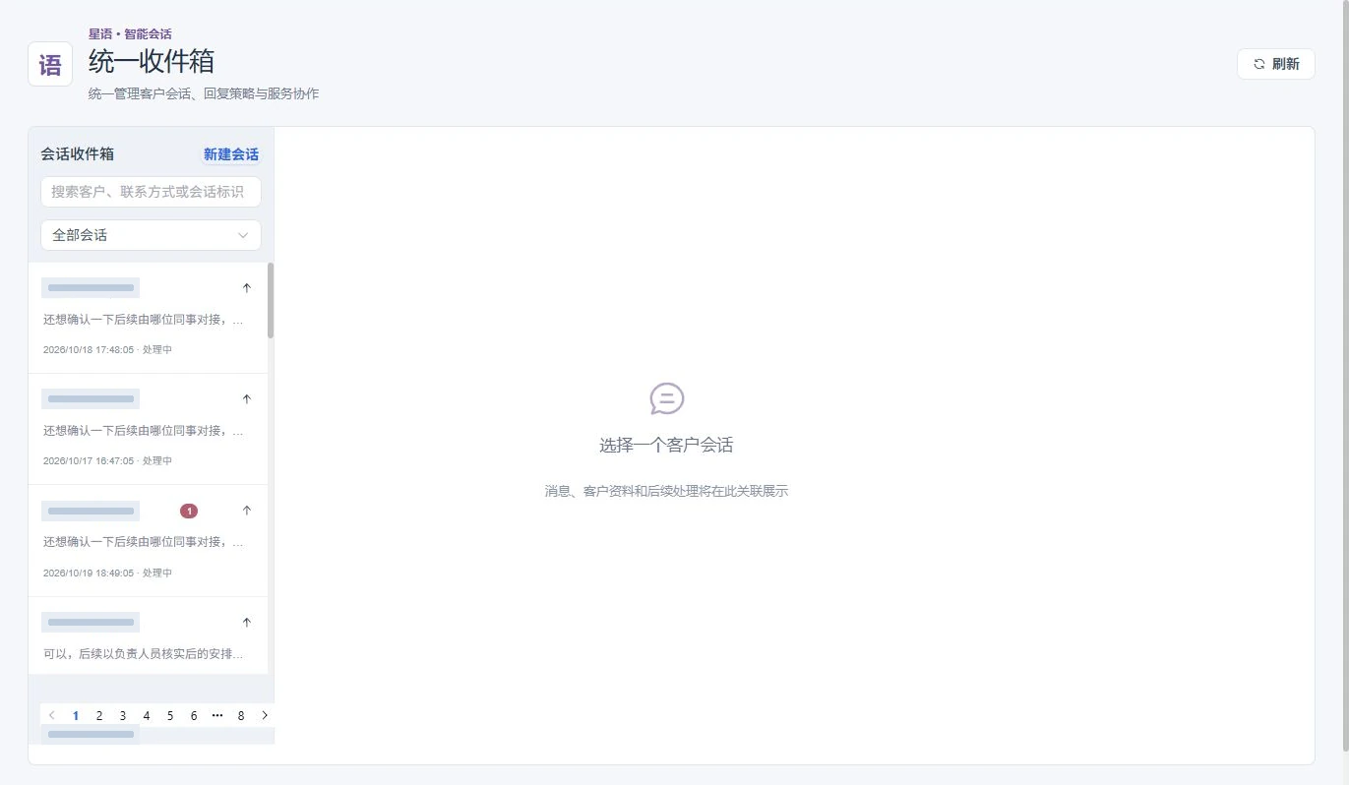Open 新建会话 to start a conversation
This screenshot has height=785, width=1349.
click(231, 154)
